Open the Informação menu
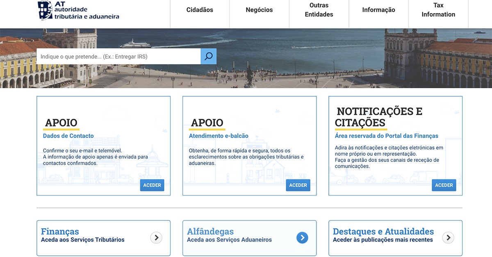 [378, 9]
